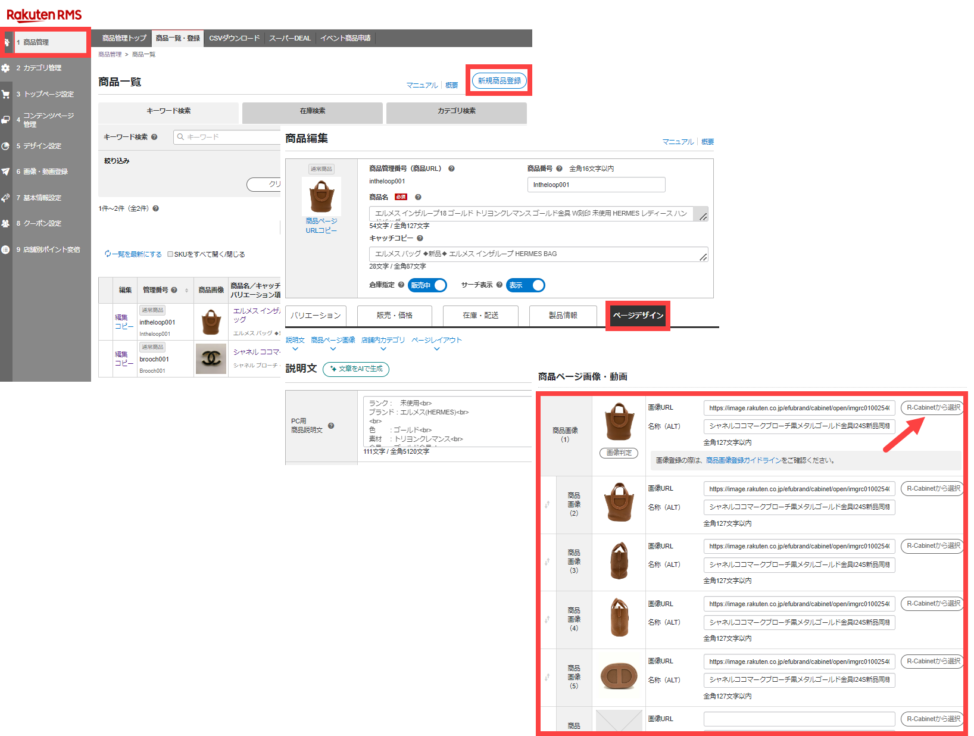Click help icon beside サーチ表示

tap(500, 285)
